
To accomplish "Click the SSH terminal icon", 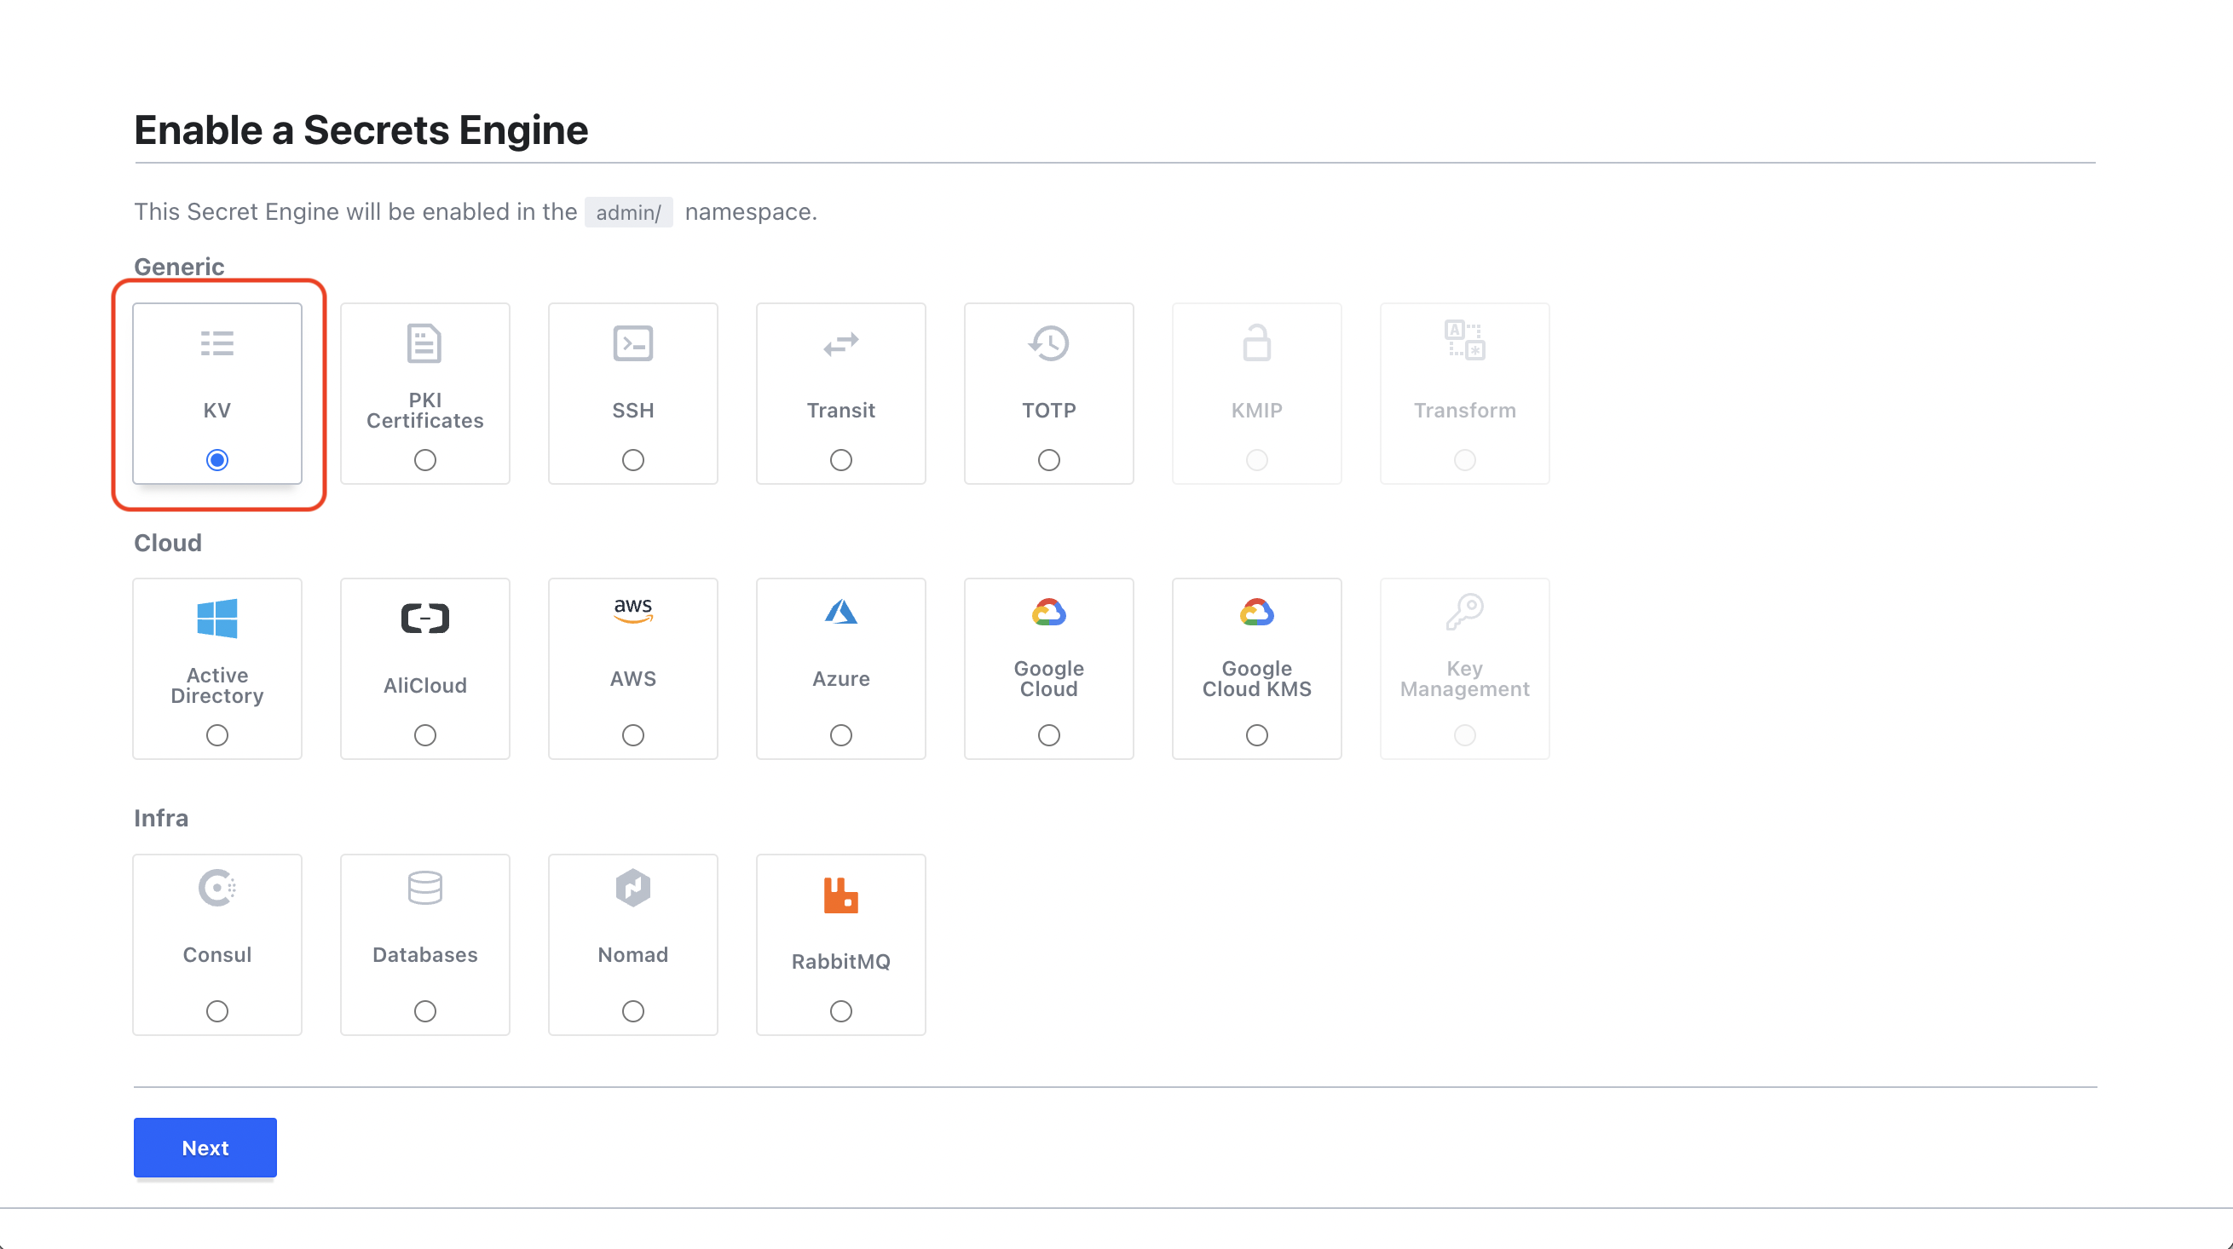I will pos(632,344).
